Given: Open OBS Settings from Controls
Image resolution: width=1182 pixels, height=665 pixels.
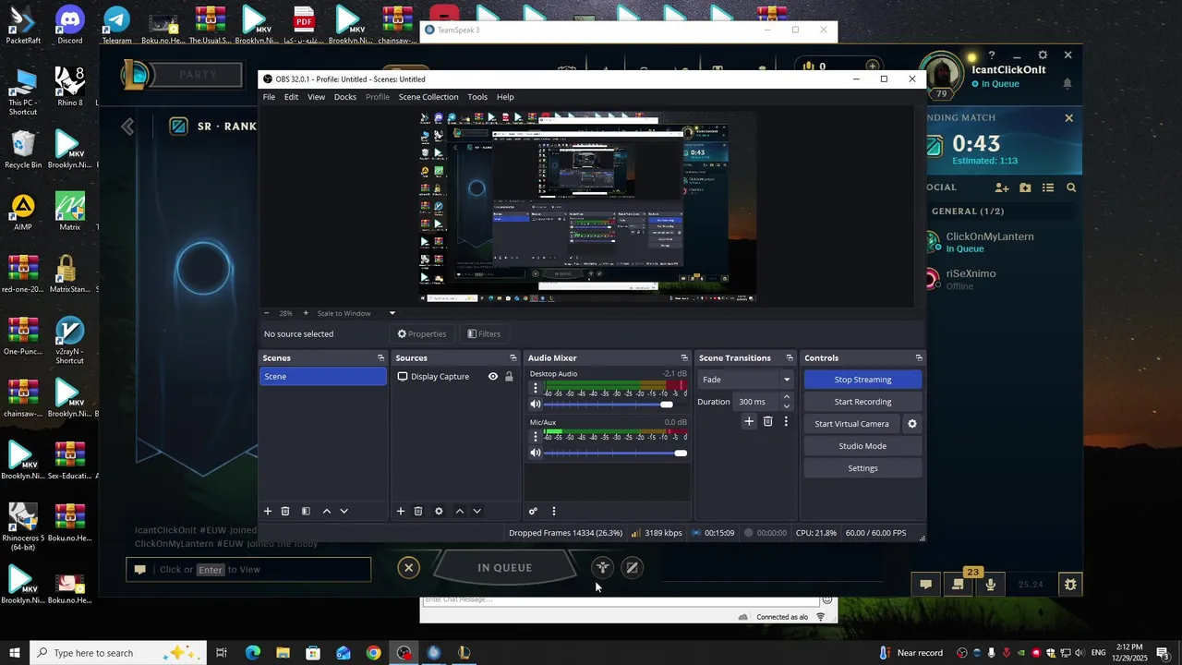Looking at the screenshot, I should pos(862,468).
